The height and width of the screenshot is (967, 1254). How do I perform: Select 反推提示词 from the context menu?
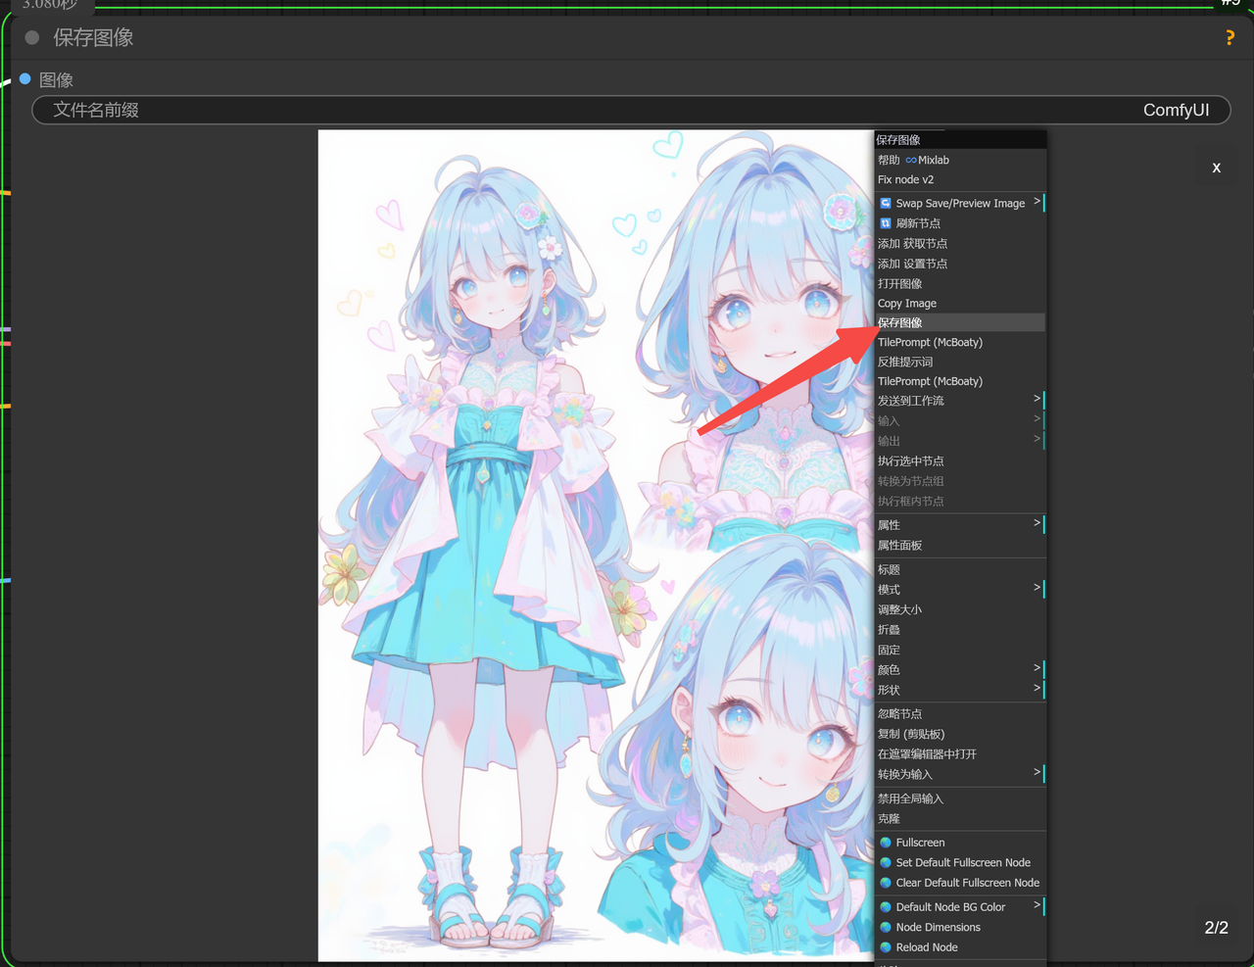[x=960, y=362]
